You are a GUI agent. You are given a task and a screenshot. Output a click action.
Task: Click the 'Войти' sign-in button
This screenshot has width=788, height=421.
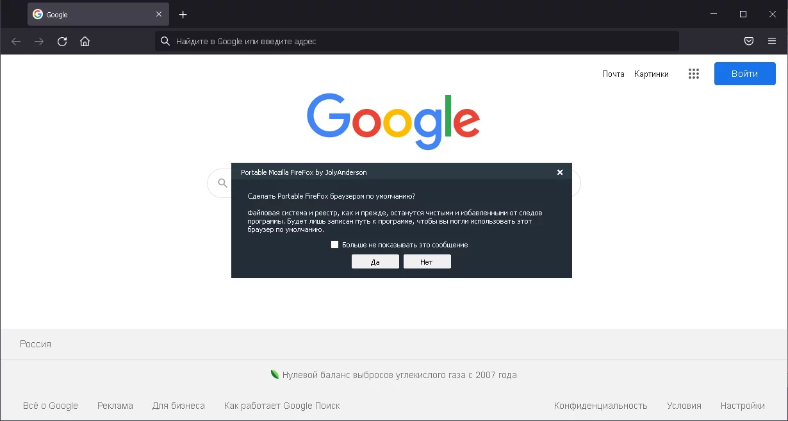coord(745,74)
